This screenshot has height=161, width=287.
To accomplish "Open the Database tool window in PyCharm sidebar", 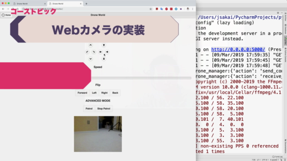I will coord(285,29).
